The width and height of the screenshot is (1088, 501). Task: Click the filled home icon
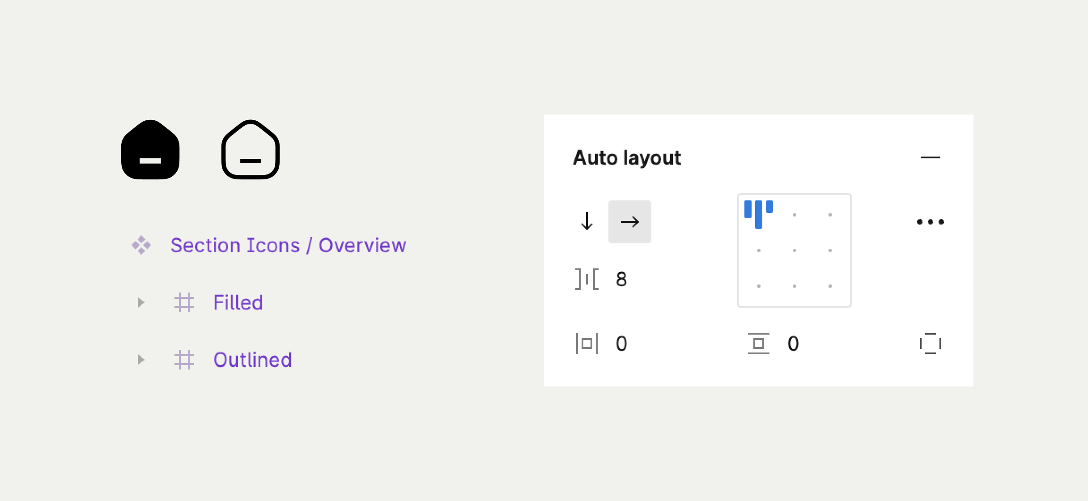tap(150, 150)
